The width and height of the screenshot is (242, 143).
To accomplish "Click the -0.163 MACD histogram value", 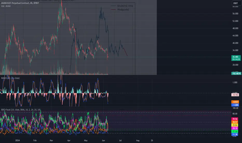I will (x=235, y=95).
